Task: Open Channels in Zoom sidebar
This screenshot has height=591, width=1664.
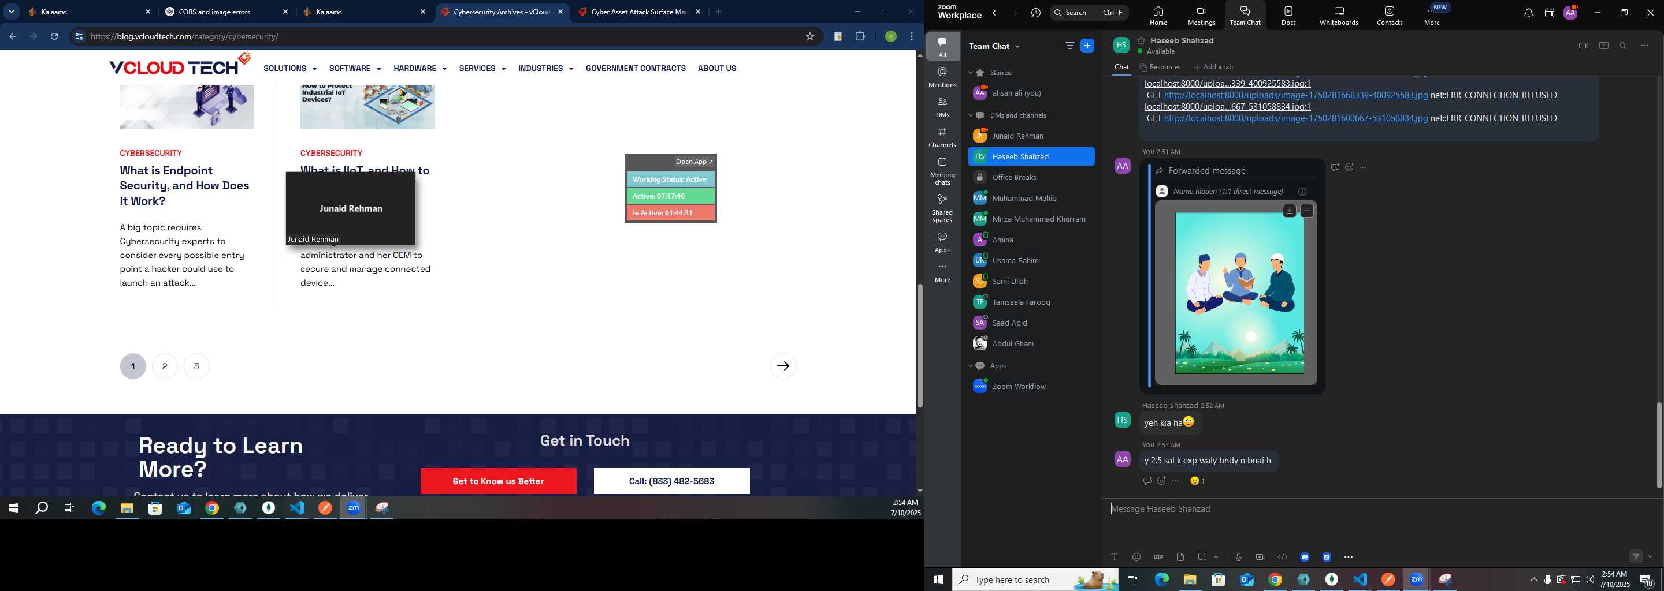Action: [x=942, y=137]
